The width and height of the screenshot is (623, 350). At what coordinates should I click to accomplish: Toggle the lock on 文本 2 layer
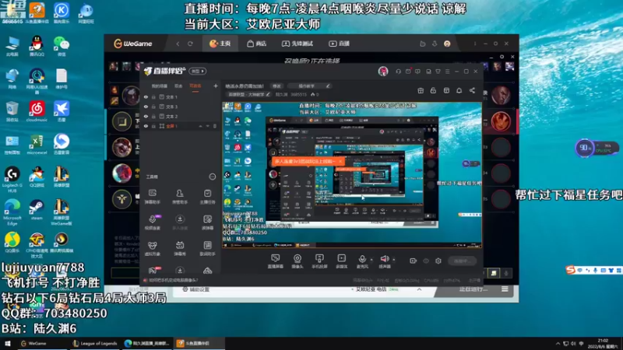pos(153,116)
